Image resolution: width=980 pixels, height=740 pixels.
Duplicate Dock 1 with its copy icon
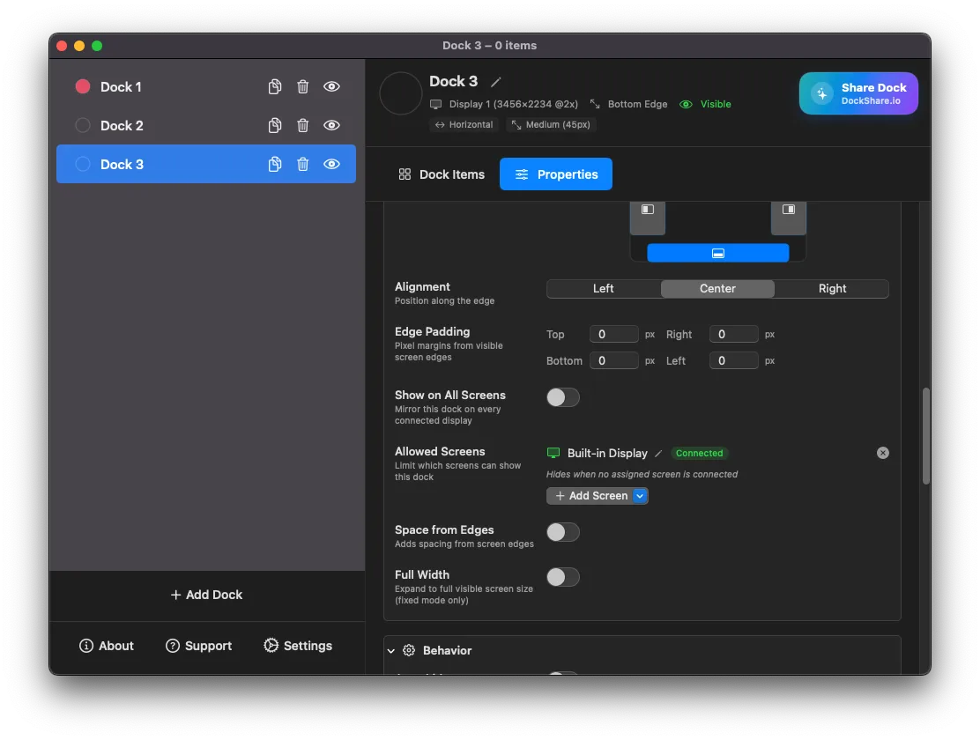tap(274, 86)
